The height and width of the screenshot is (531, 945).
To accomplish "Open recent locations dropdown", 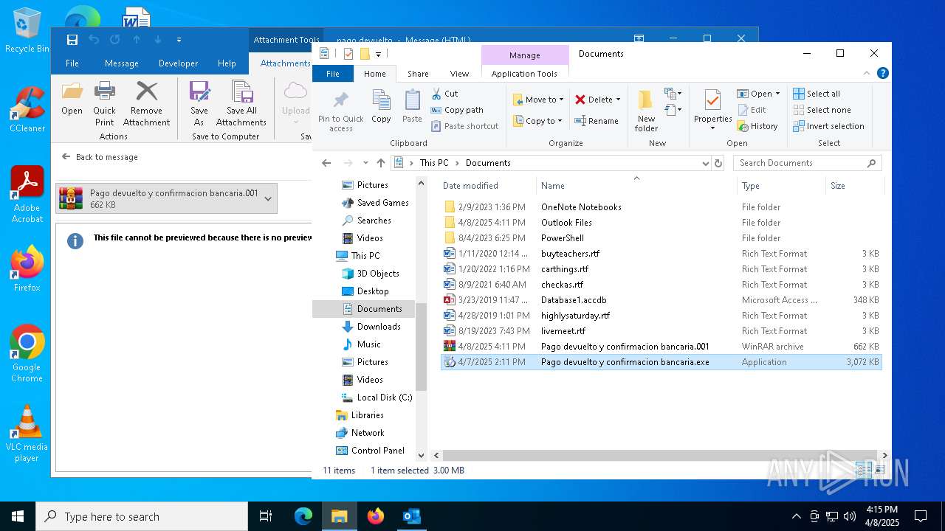I will (x=365, y=163).
